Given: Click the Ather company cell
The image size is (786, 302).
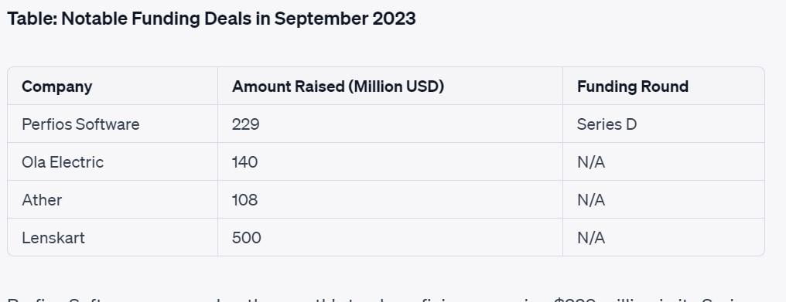Looking at the screenshot, I should [x=42, y=200].
